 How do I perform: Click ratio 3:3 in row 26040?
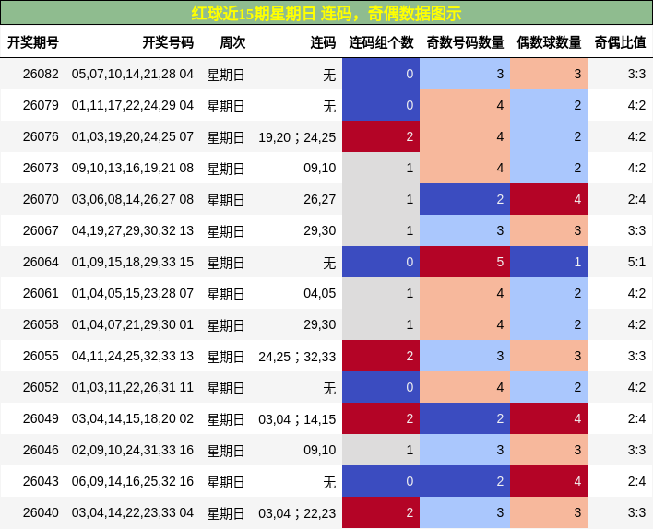pyautogui.click(x=636, y=512)
